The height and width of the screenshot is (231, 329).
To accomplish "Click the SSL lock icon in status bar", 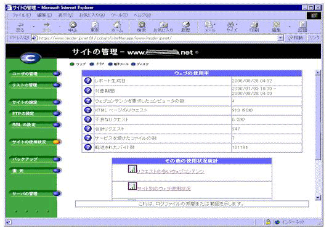I will pyautogui.click(x=268, y=222).
